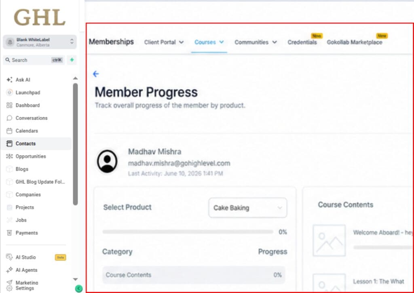Click the madhav.mishra@gohighlevel.com email
The height and width of the screenshot is (293, 414).
click(179, 163)
